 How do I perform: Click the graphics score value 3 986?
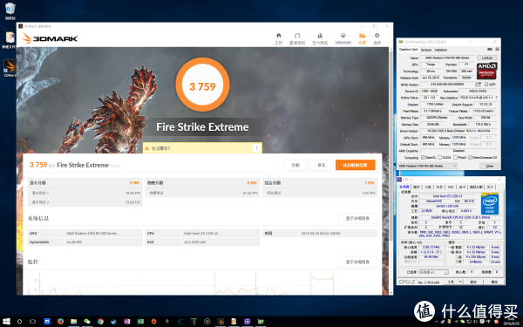134,183
